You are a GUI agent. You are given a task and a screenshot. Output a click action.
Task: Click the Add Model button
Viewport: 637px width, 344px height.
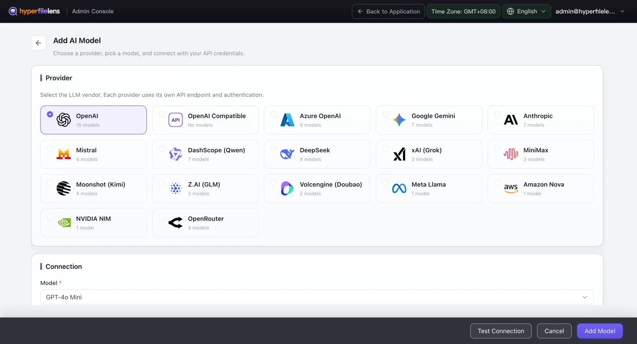tap(600, 331)
